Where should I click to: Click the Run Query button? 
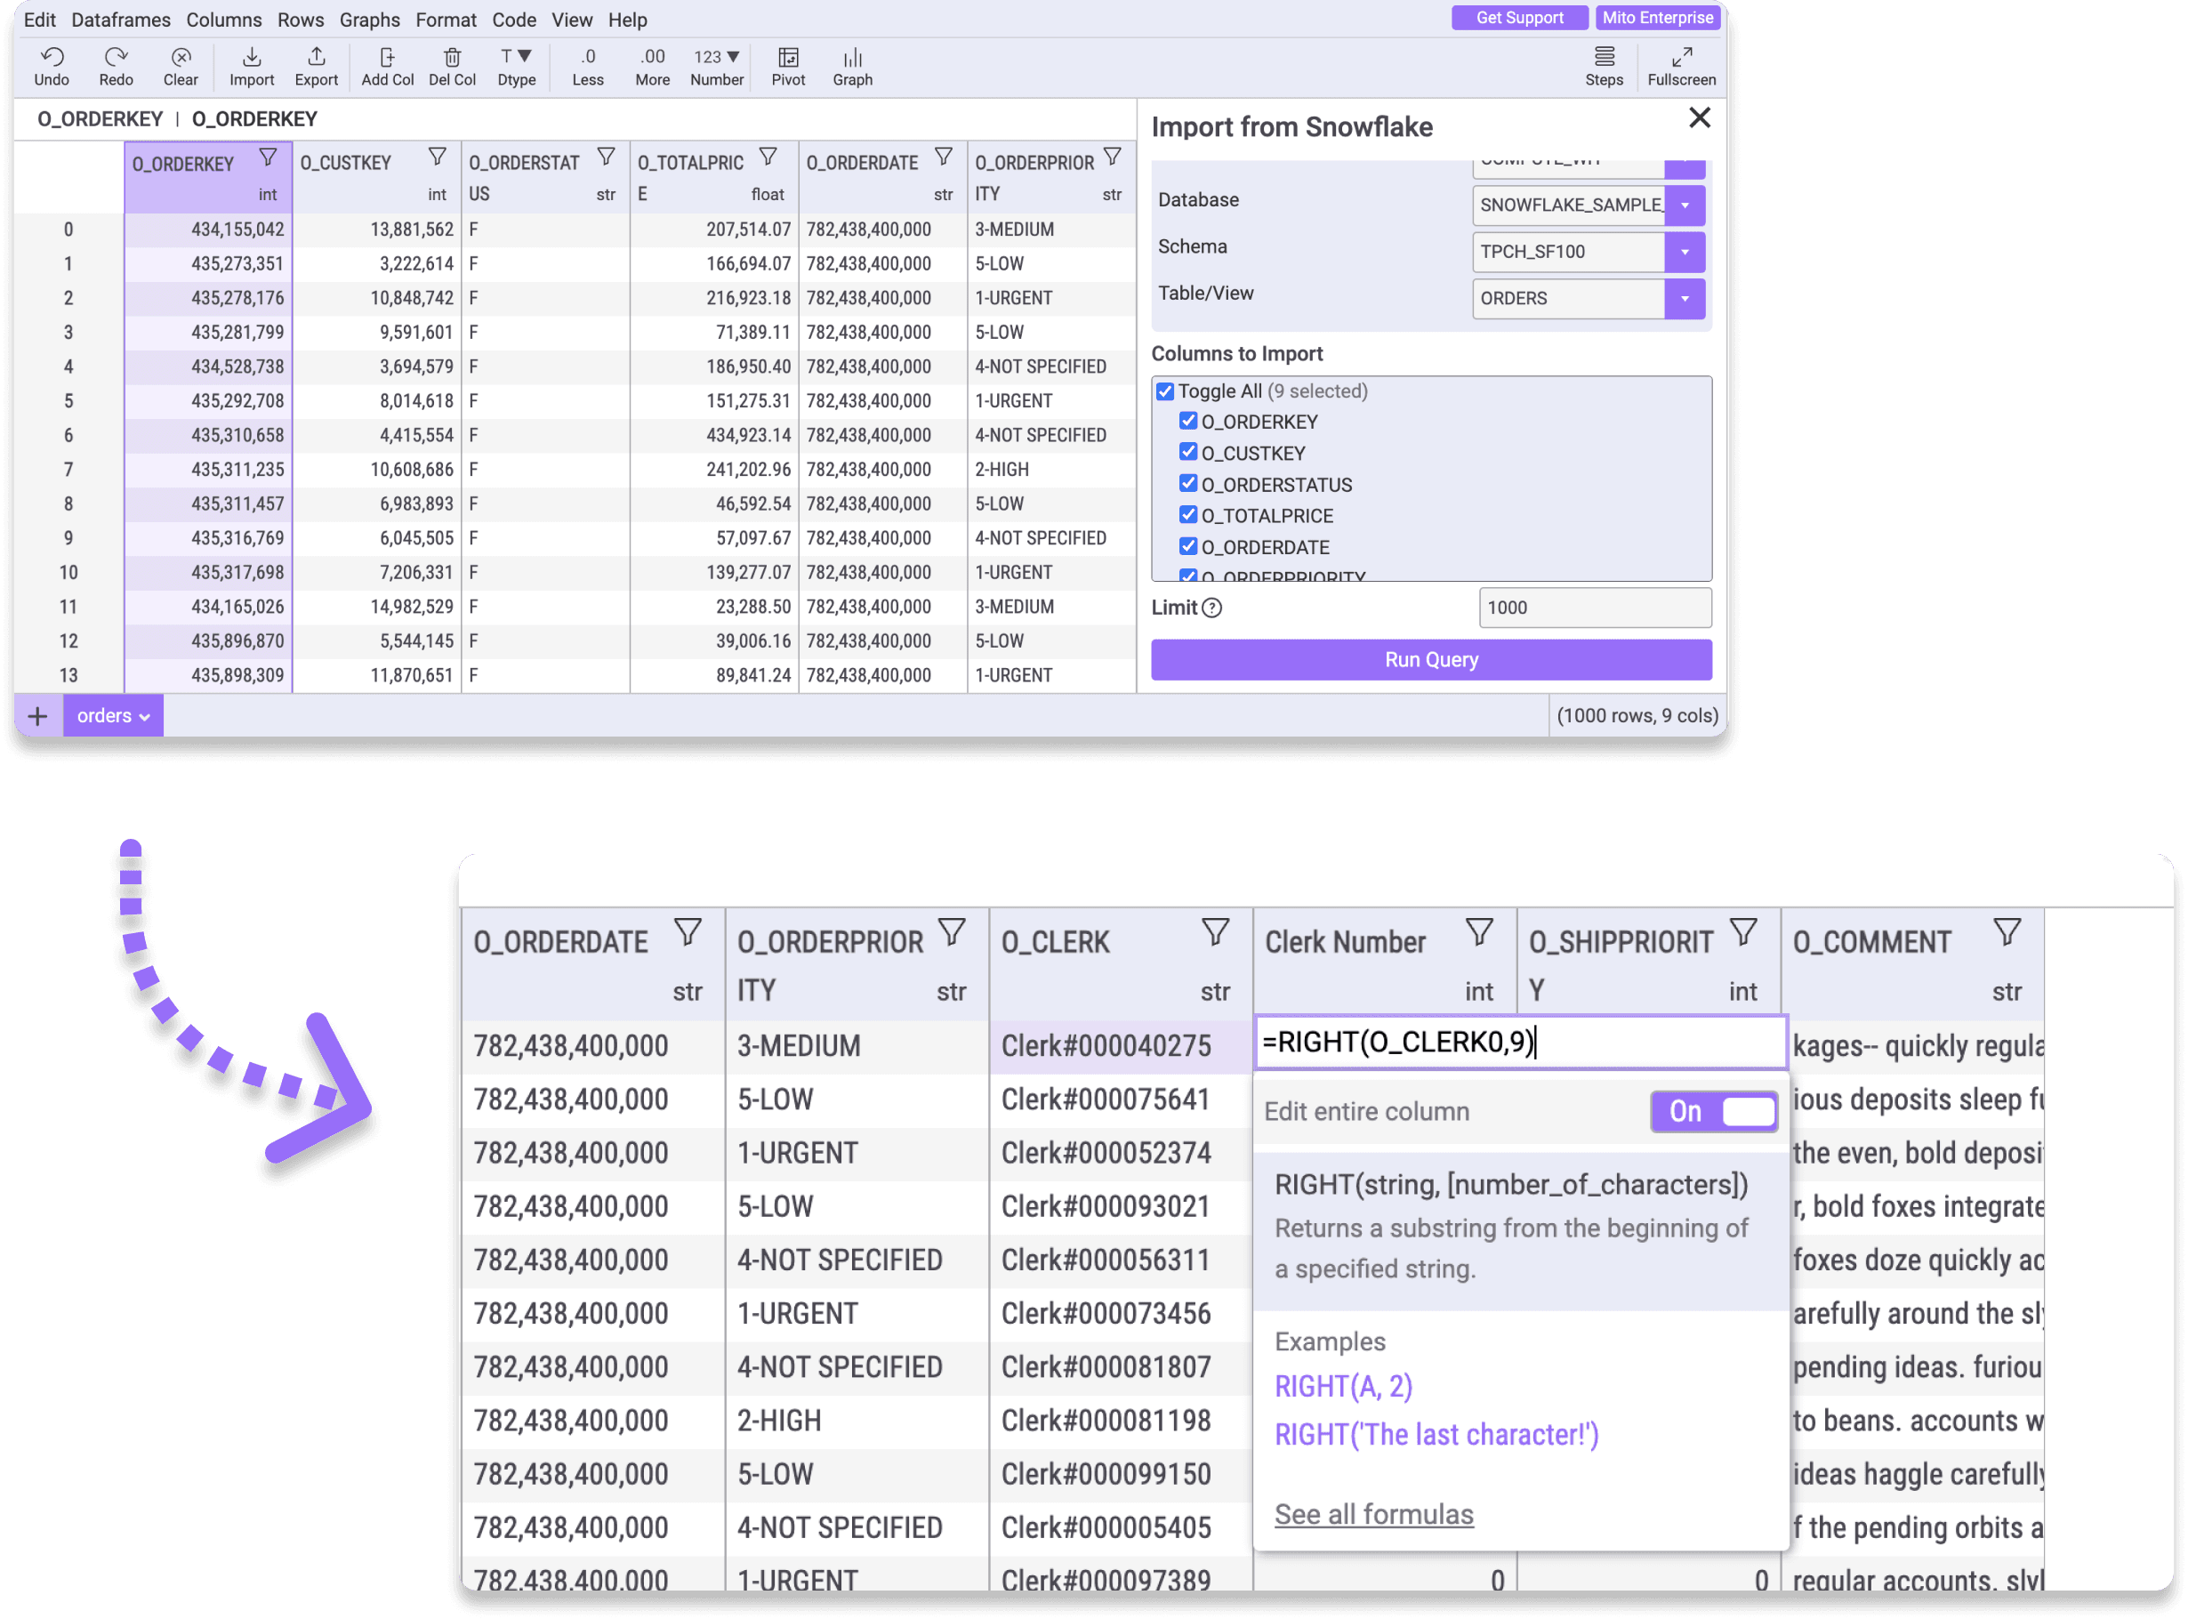[x=1430, y=659]
